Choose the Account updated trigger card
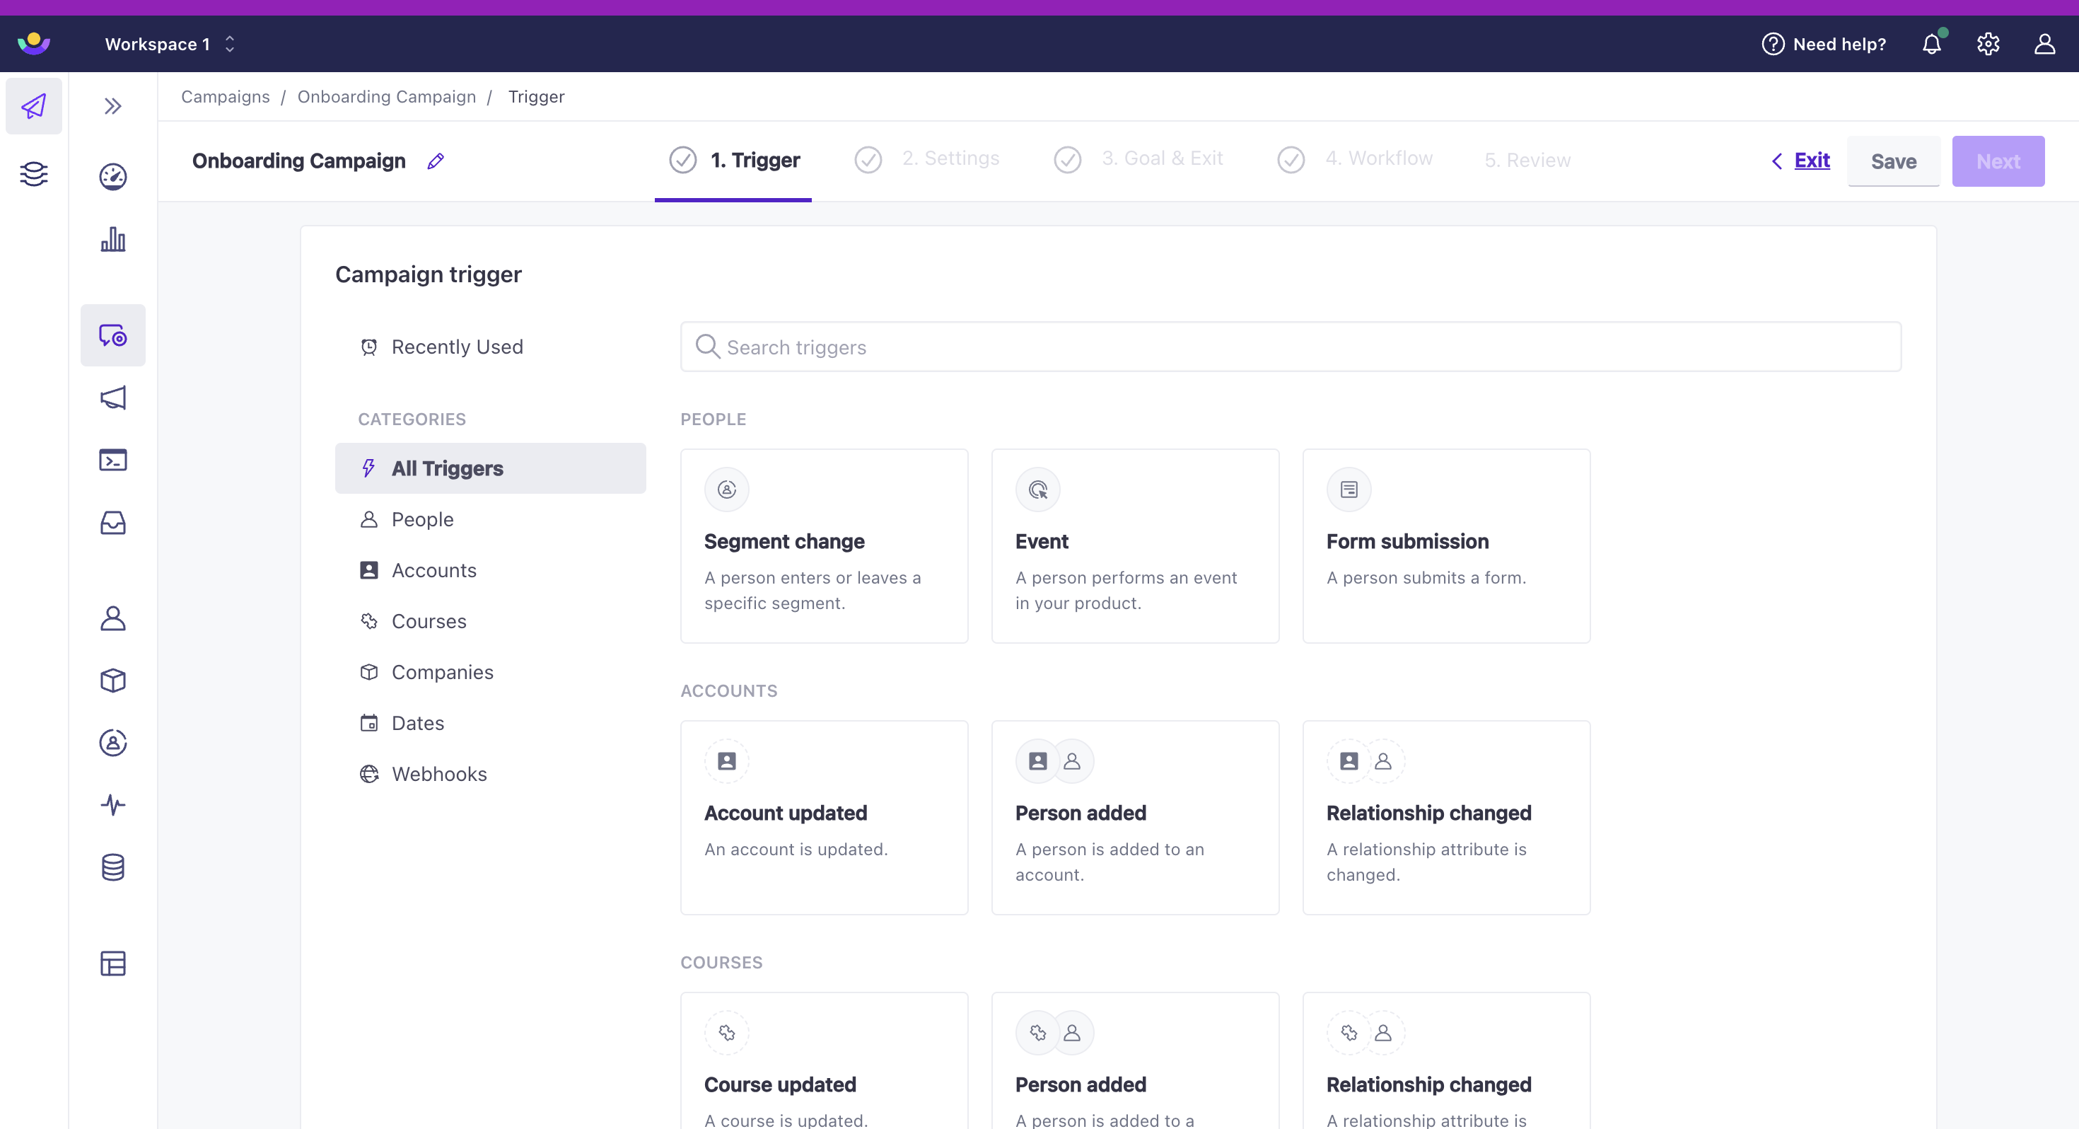 [x=824, y=817]
